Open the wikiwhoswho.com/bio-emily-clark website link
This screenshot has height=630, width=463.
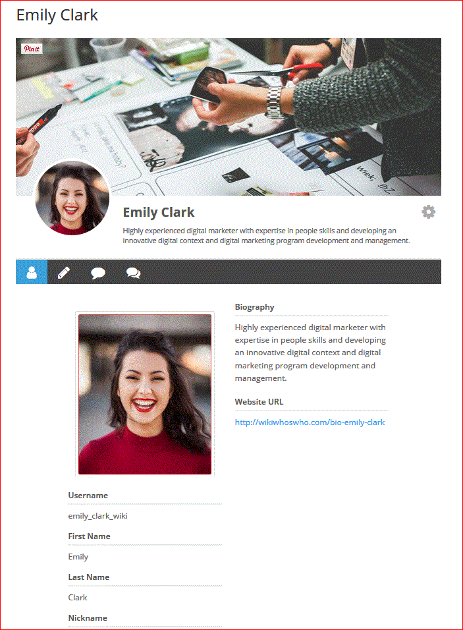click(310, 422)
